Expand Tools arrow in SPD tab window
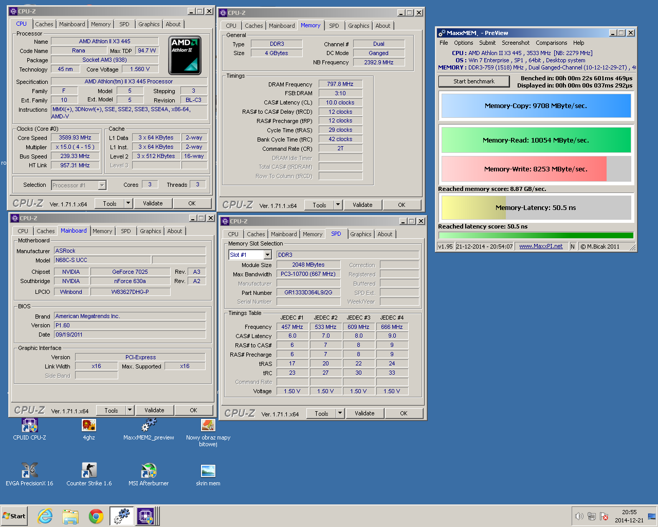This screenshot has height=527, width=658. pyautogui.click(x=340, y=413)
